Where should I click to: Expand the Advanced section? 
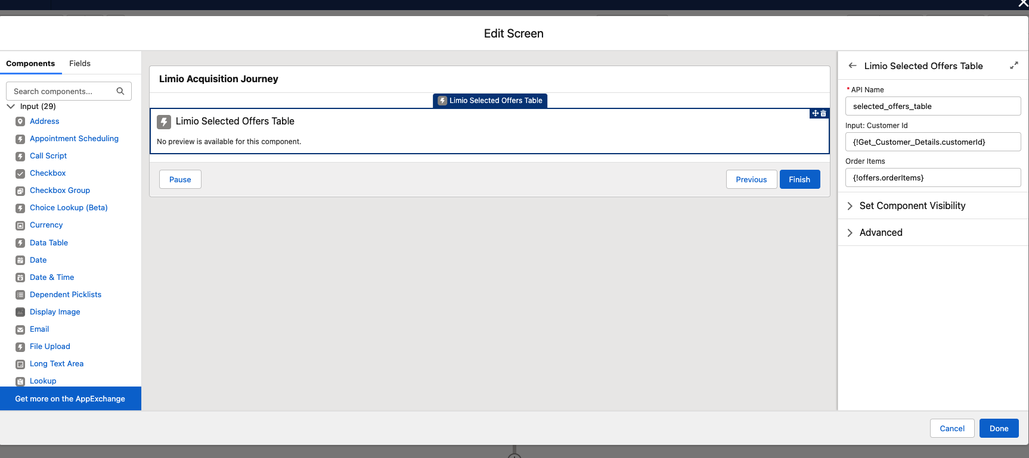click(x=881, y=232)
